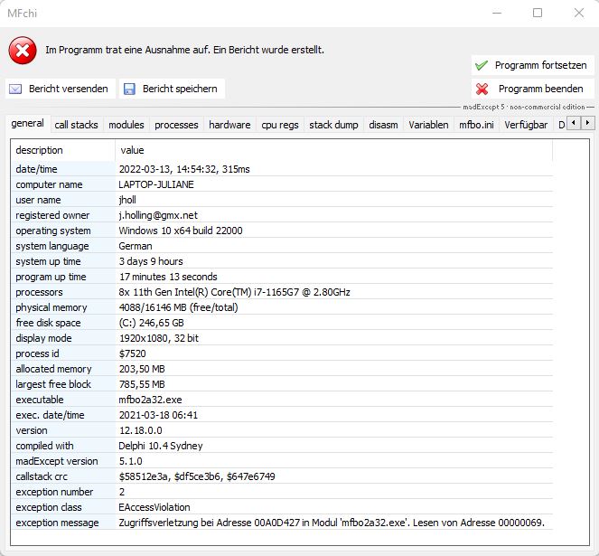Open the cpu regs tab
Viewport: 599px width, 556px height.
point(280,125)
